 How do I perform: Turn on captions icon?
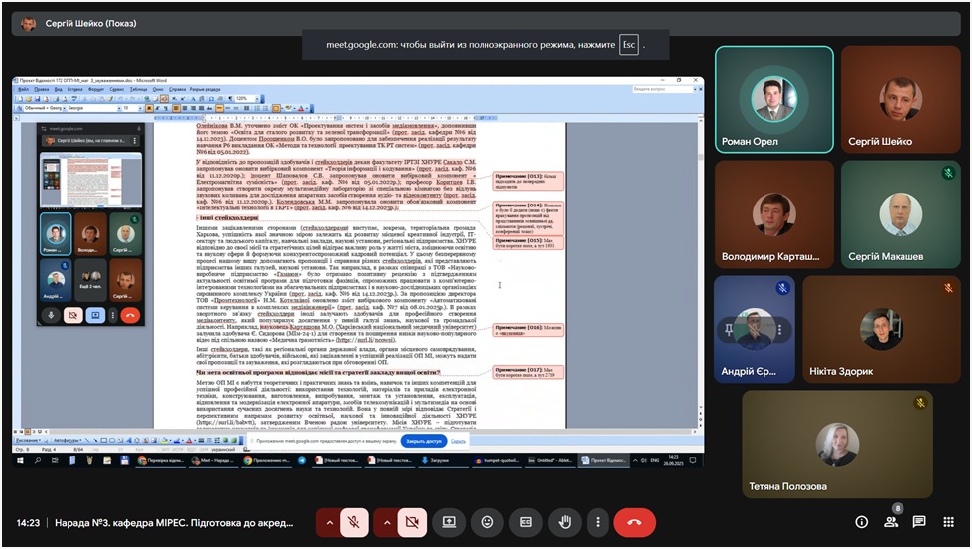(526, 522)
